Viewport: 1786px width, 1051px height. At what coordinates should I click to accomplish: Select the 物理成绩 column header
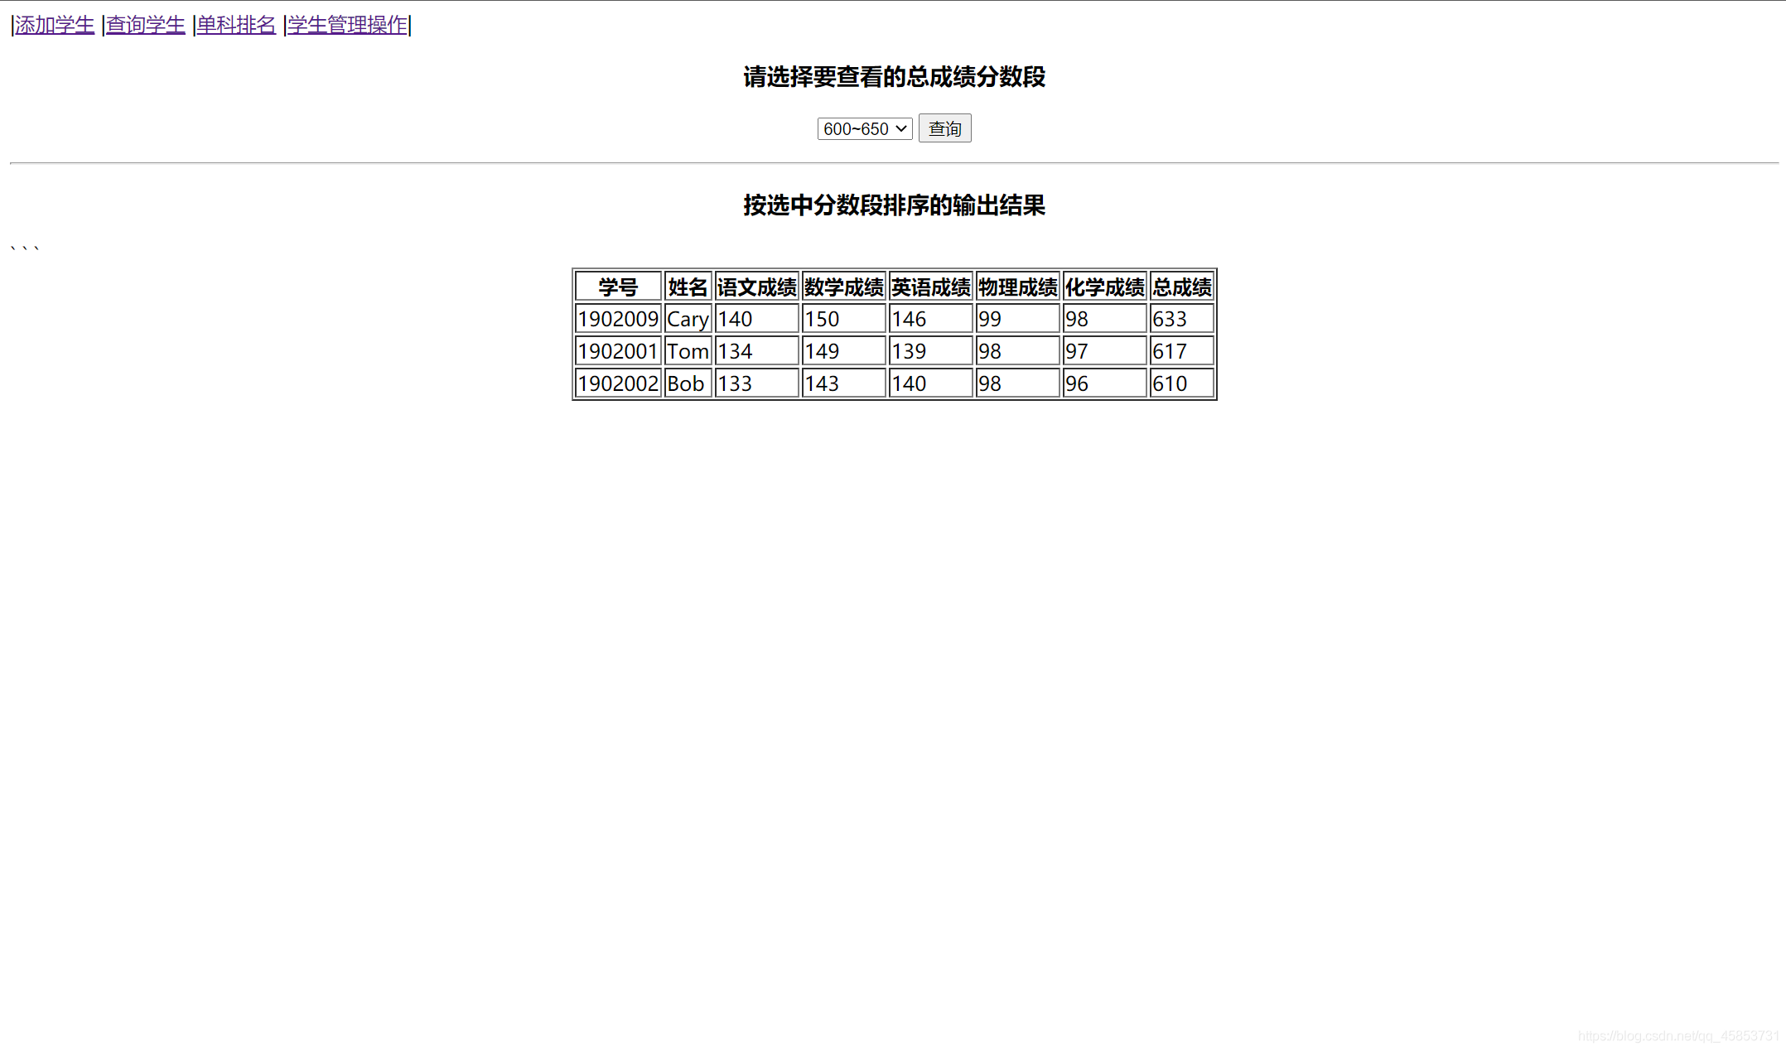click(x=1018, y=287)
